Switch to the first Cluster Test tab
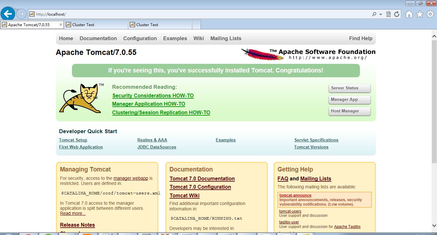437x235 pixels. pos(96,25)
